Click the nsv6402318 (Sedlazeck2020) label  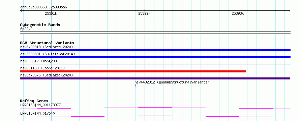(x=47, y=47)
